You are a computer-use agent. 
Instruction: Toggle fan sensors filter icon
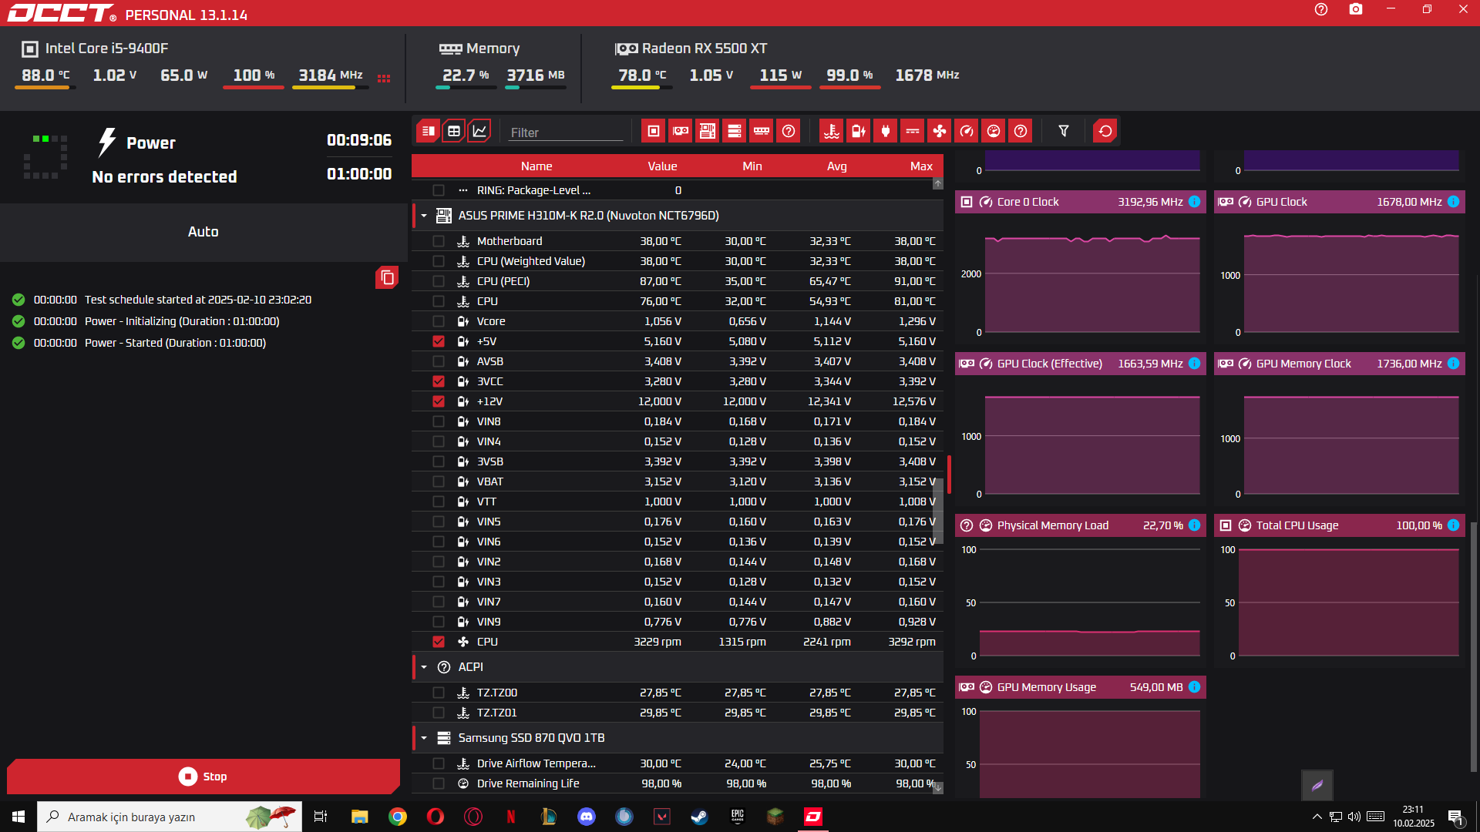click(x=939, y=131)
